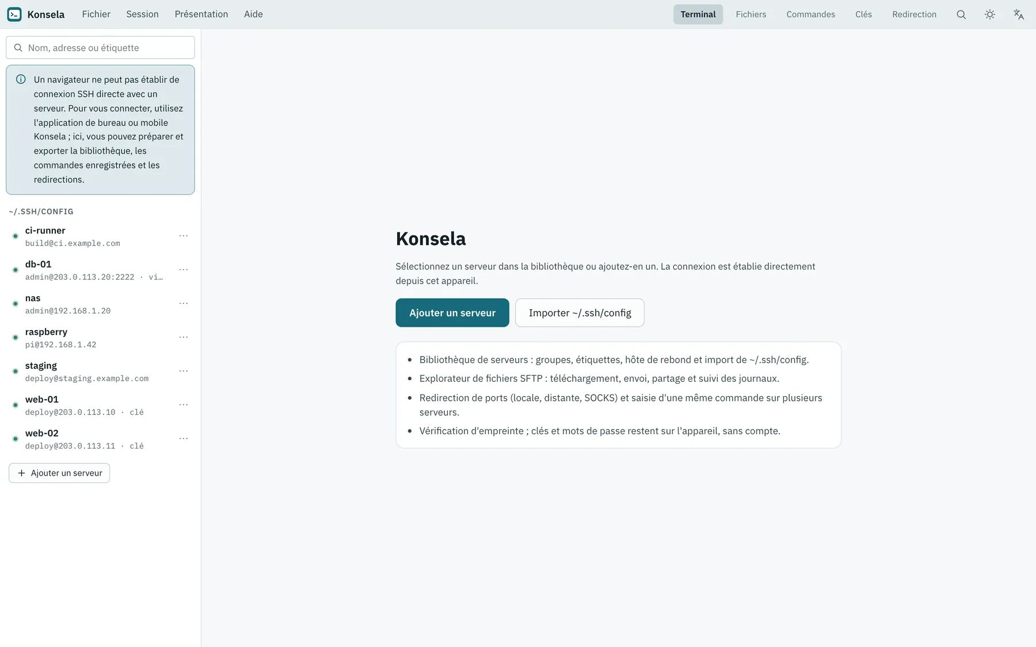Open the three-dot menu for web-01
Viewport: 1036px width, 647px height.
(x=184, y=405)
